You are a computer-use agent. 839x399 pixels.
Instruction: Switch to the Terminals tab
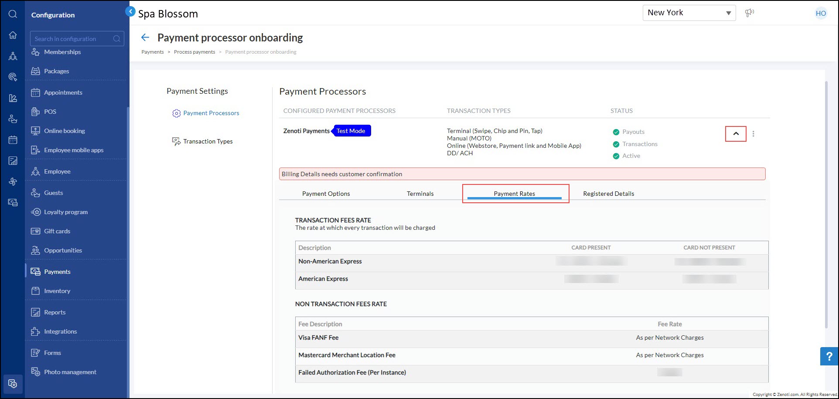pos(420,194)
